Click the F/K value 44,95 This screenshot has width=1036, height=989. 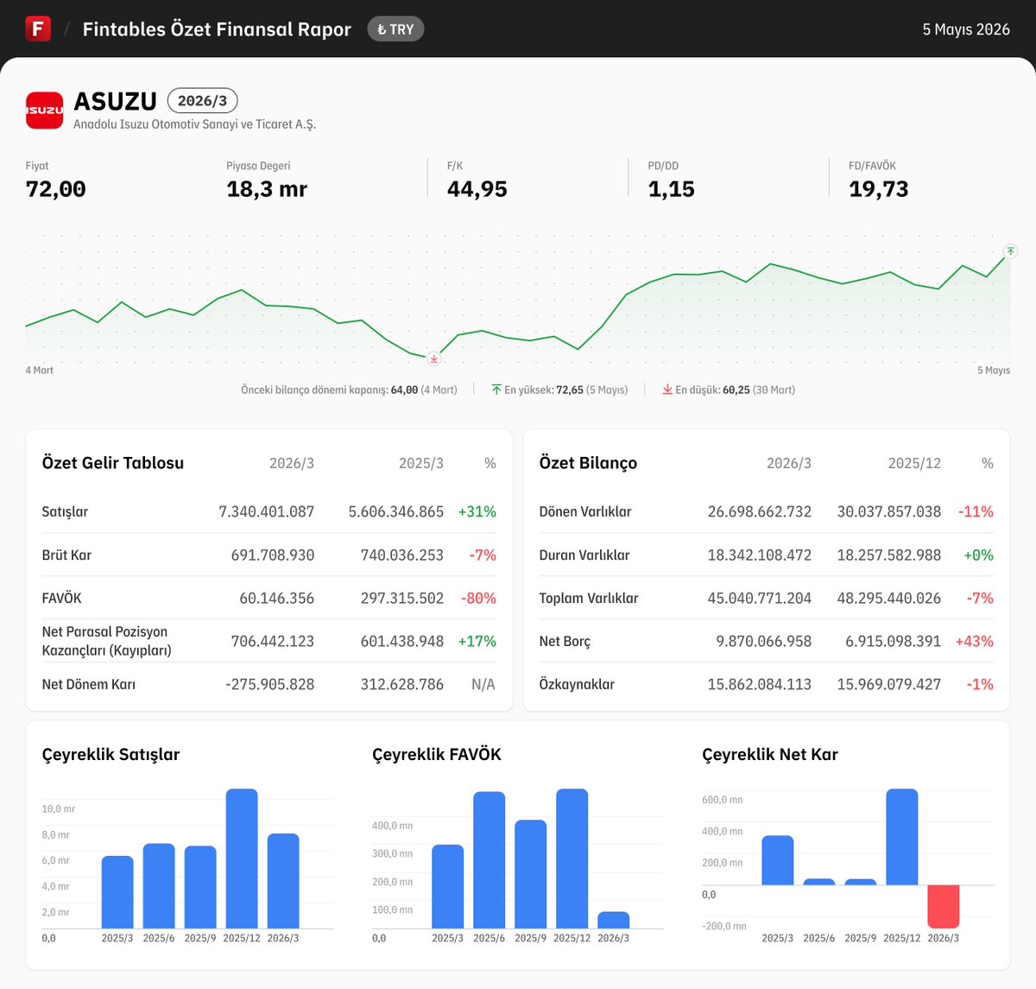477,189
